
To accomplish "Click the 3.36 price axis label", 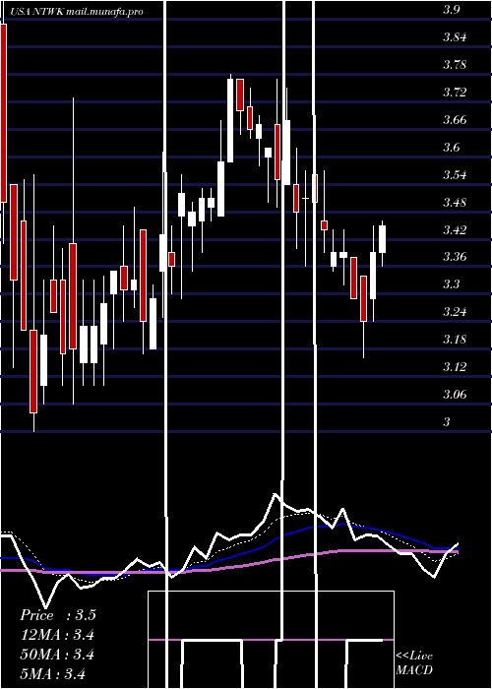I will click(x=455, y=257).
